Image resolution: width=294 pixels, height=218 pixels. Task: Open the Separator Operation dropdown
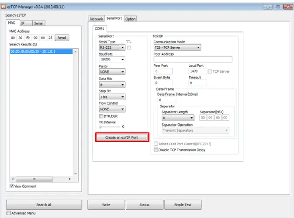click(x=195, y=130)
